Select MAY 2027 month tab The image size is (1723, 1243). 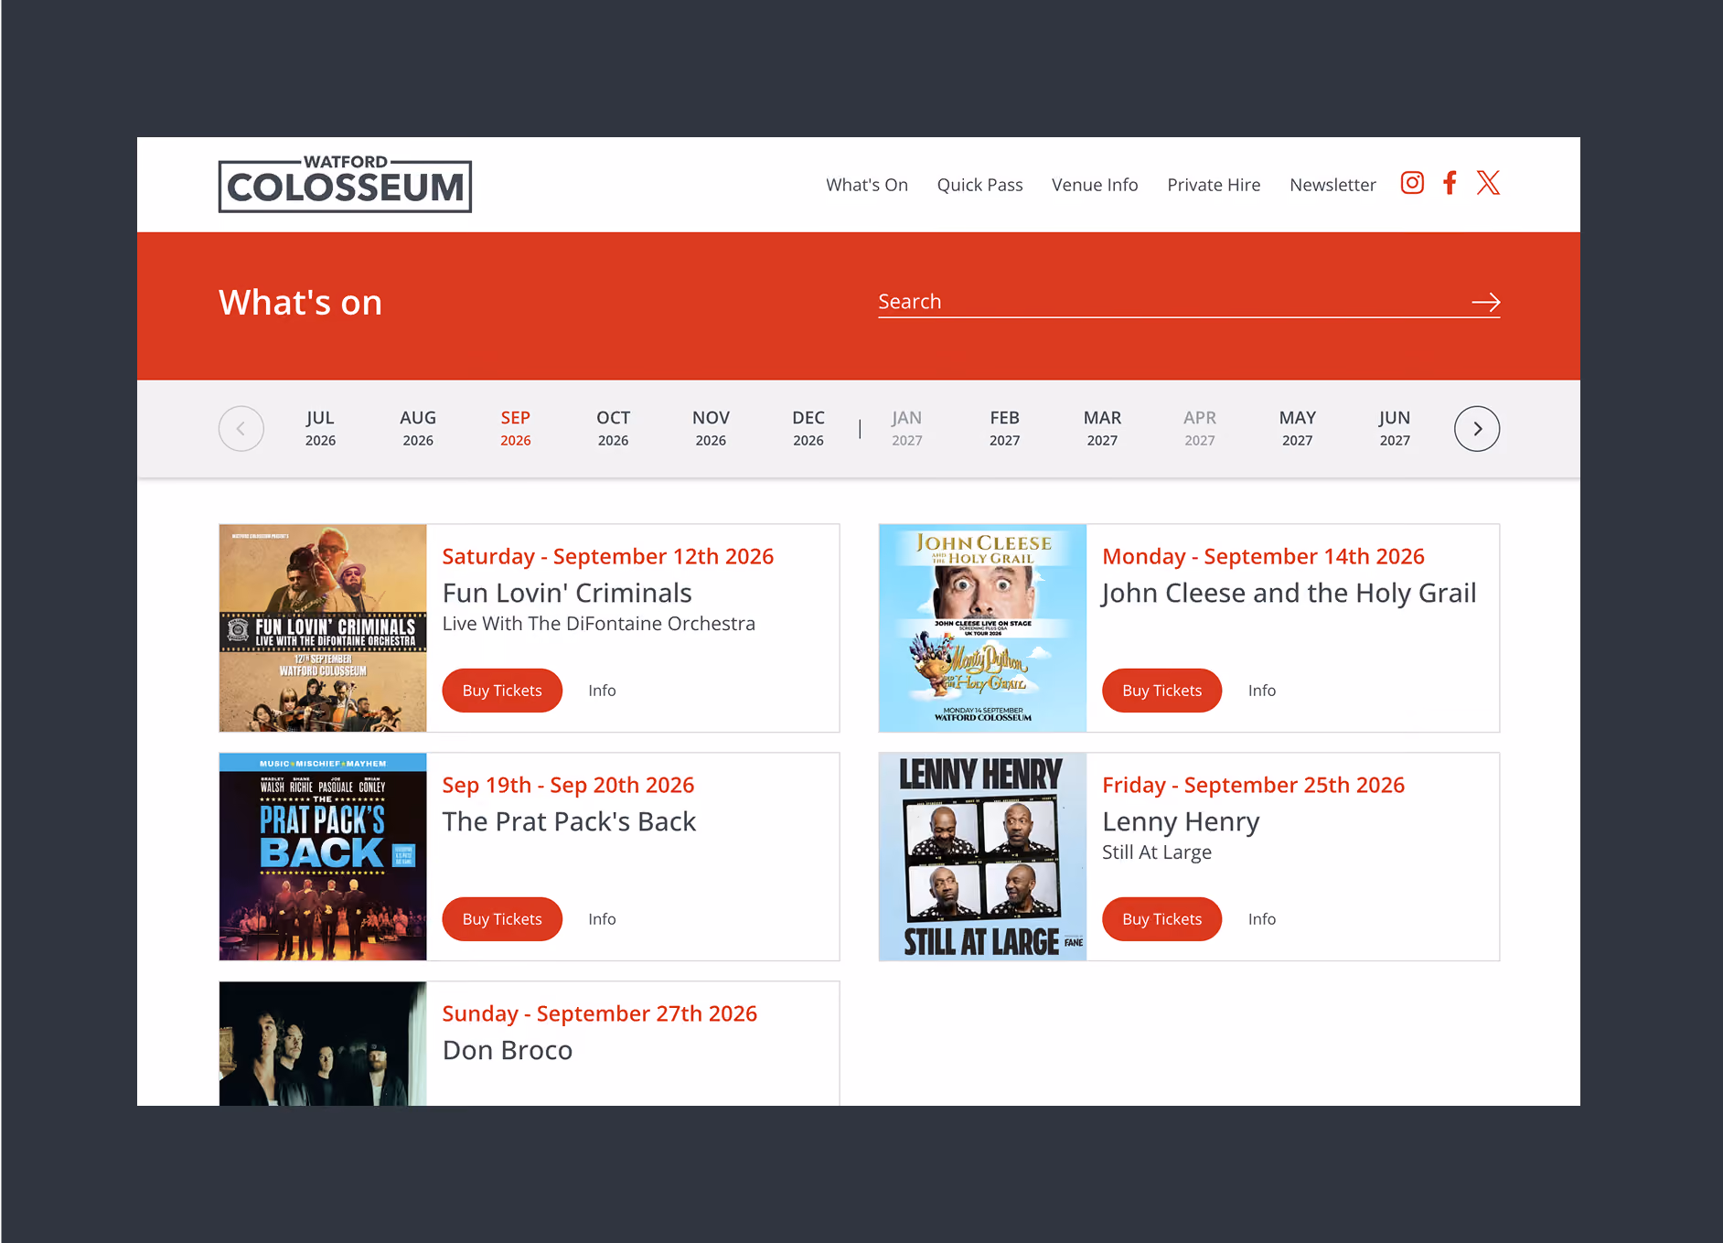(x=1297, y=428)
